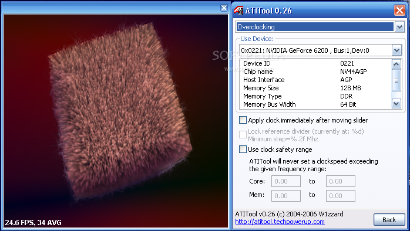Select the Memory Type row

(x=315, y=96)
